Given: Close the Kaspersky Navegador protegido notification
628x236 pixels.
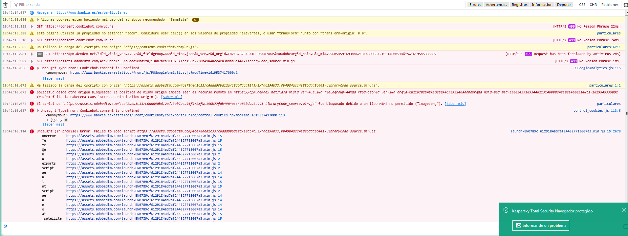Looking at the screenshot, I should [624, 210].
